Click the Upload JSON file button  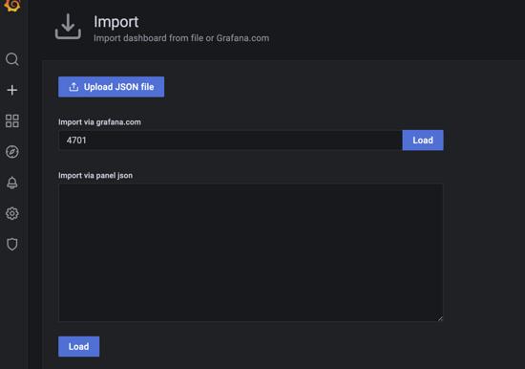click(x=111, y=87)
